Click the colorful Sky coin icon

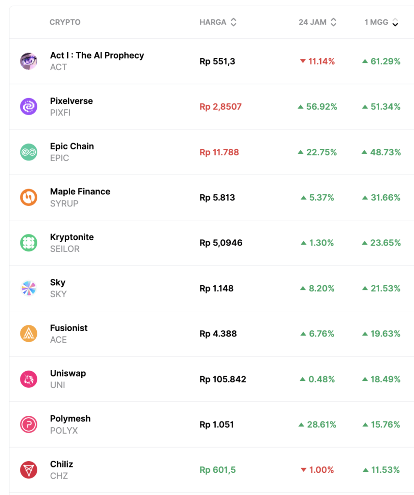click(x=29, y=288)
